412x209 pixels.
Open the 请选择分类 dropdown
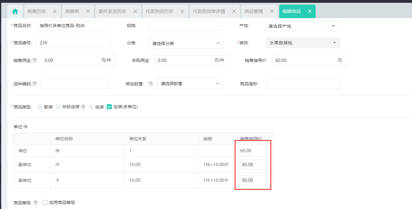pyautogui.click(x=186, y=43)
